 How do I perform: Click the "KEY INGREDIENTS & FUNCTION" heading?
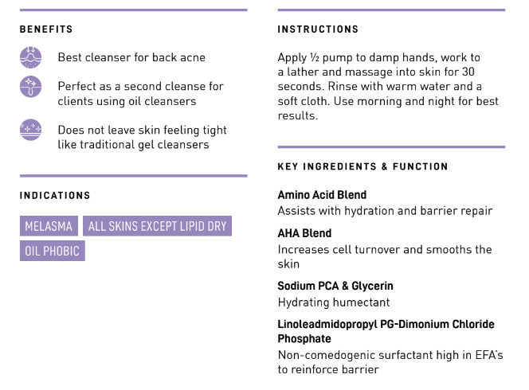coord(362,167)
